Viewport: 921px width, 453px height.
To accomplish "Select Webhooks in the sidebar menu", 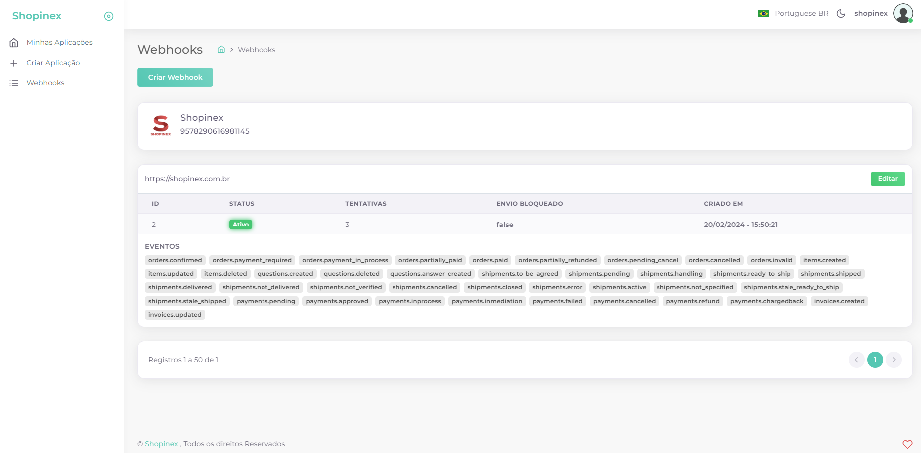I will click(45, 83).
